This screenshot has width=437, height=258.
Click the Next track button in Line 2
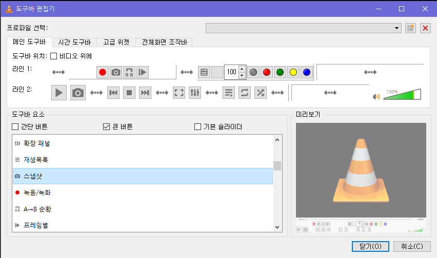point(145,93)
